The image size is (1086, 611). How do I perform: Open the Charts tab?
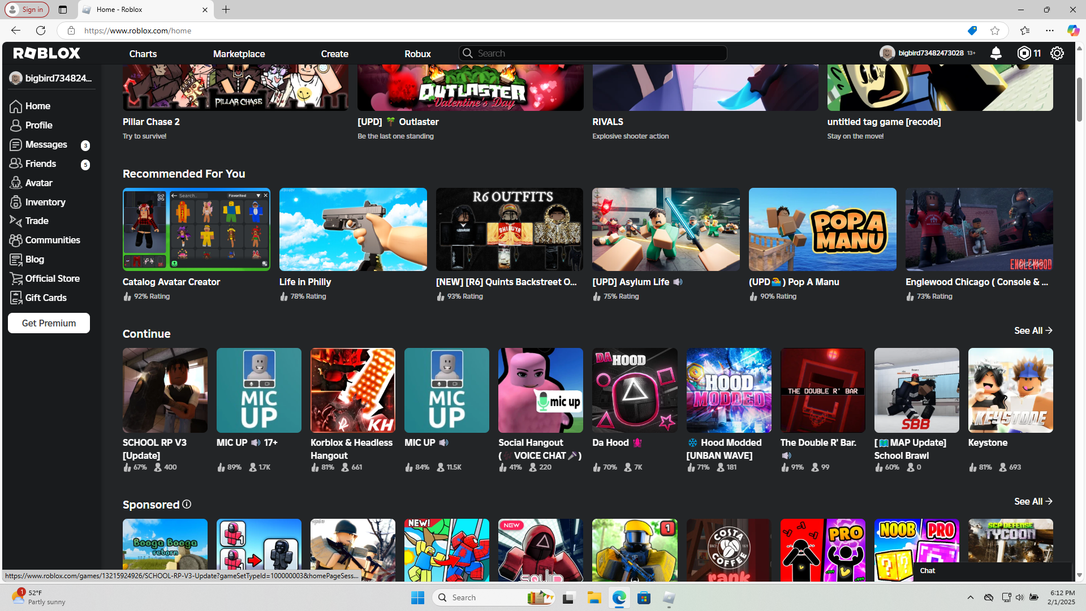(143, 54)
